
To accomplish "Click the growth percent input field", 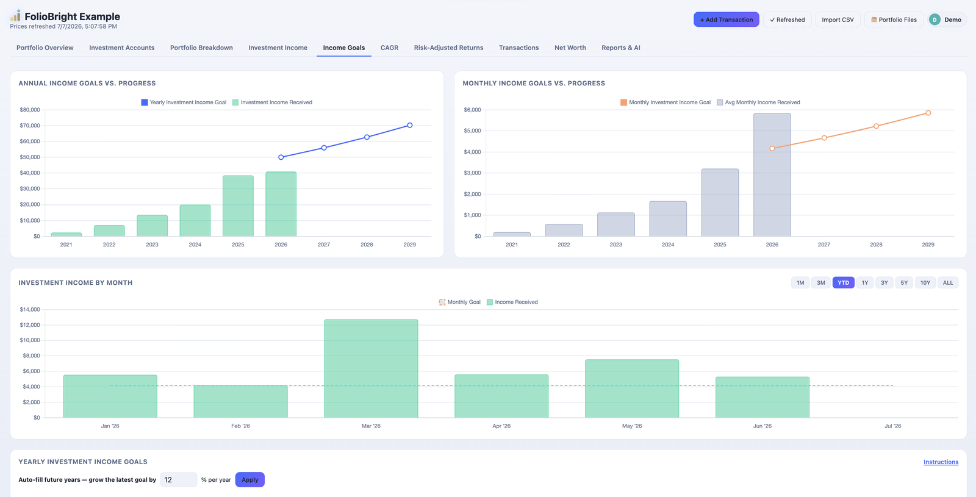I will 179,480.
